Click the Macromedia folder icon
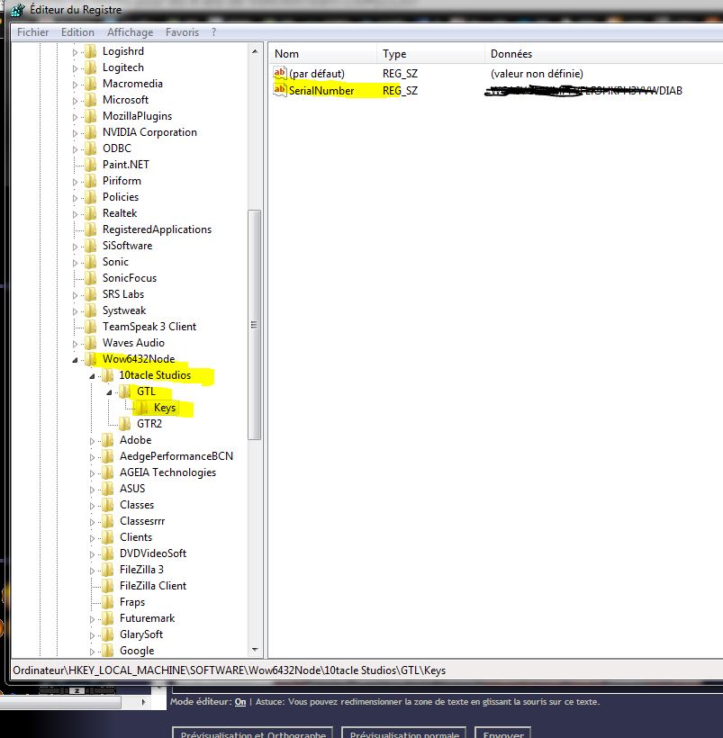The width and height of the screenshot is (723, 738). pyautogui.click(x=90, y=84)
